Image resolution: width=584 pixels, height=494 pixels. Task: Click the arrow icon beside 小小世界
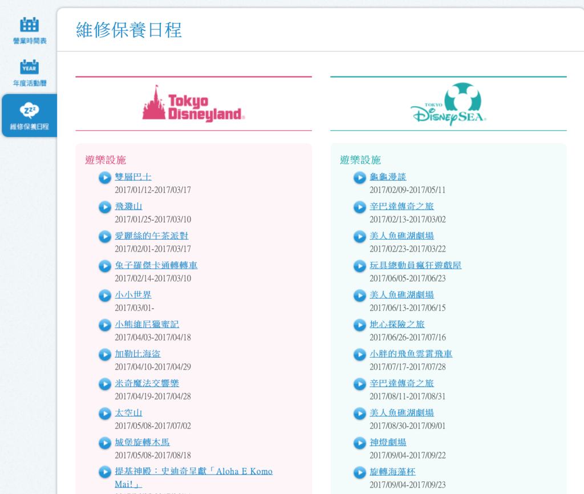coord(105,295)
